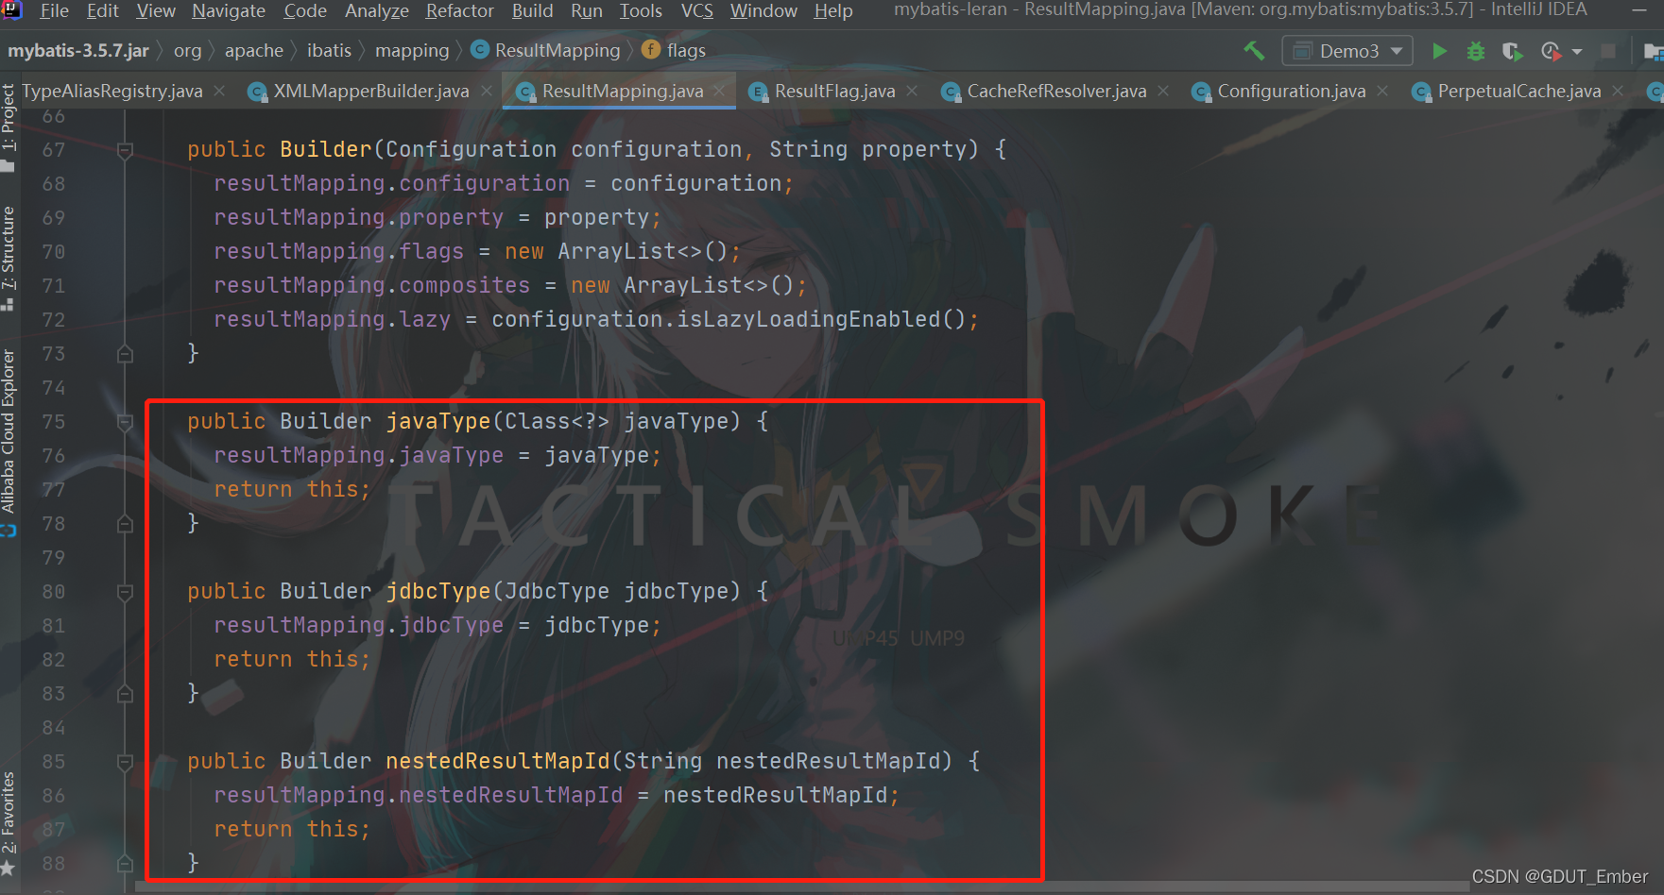Open the Project tool window
This screenshot has height=895, width=1664.
[x=9, y=127]
